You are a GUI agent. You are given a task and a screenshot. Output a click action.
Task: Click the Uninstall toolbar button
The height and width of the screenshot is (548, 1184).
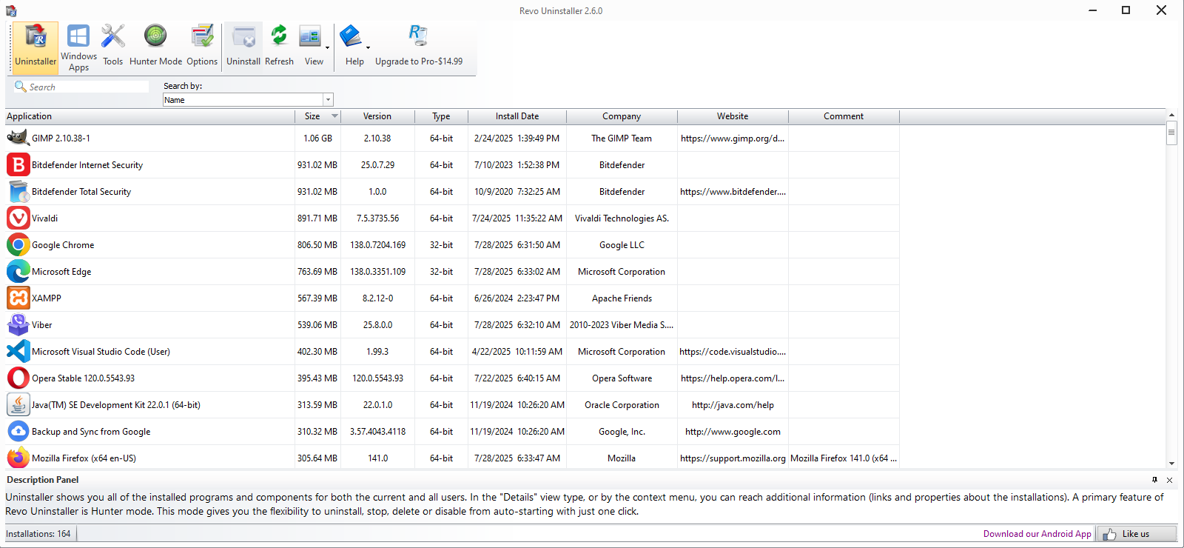pyautogui.click(x=243, y=46)
